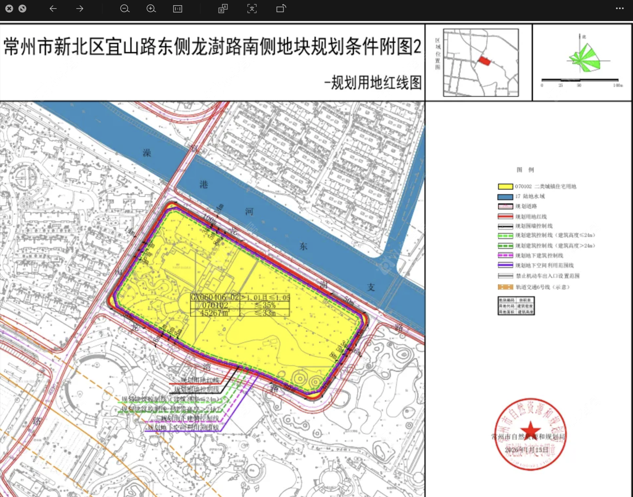Toggle selection mode with the circle-slash icon
The width and height of the screenshot is (633, 497).
coord(22,9)
